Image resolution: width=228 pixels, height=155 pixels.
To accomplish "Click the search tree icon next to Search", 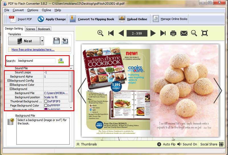I will 61,61.
